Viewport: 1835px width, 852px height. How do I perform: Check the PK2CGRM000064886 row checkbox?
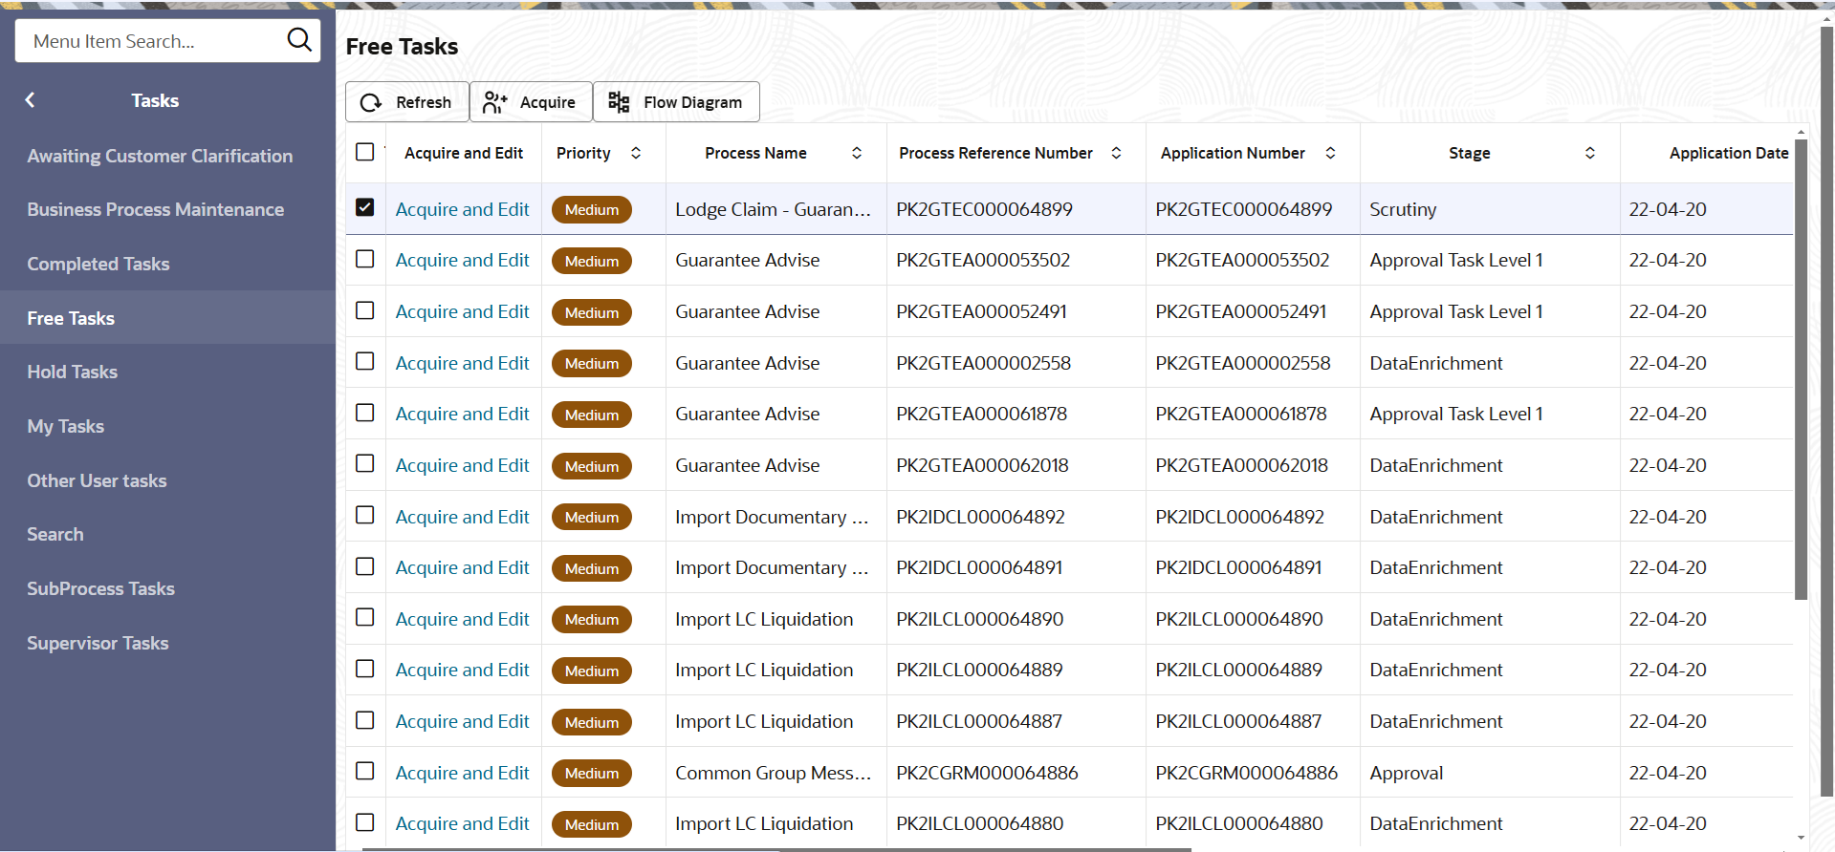[364, 771]
